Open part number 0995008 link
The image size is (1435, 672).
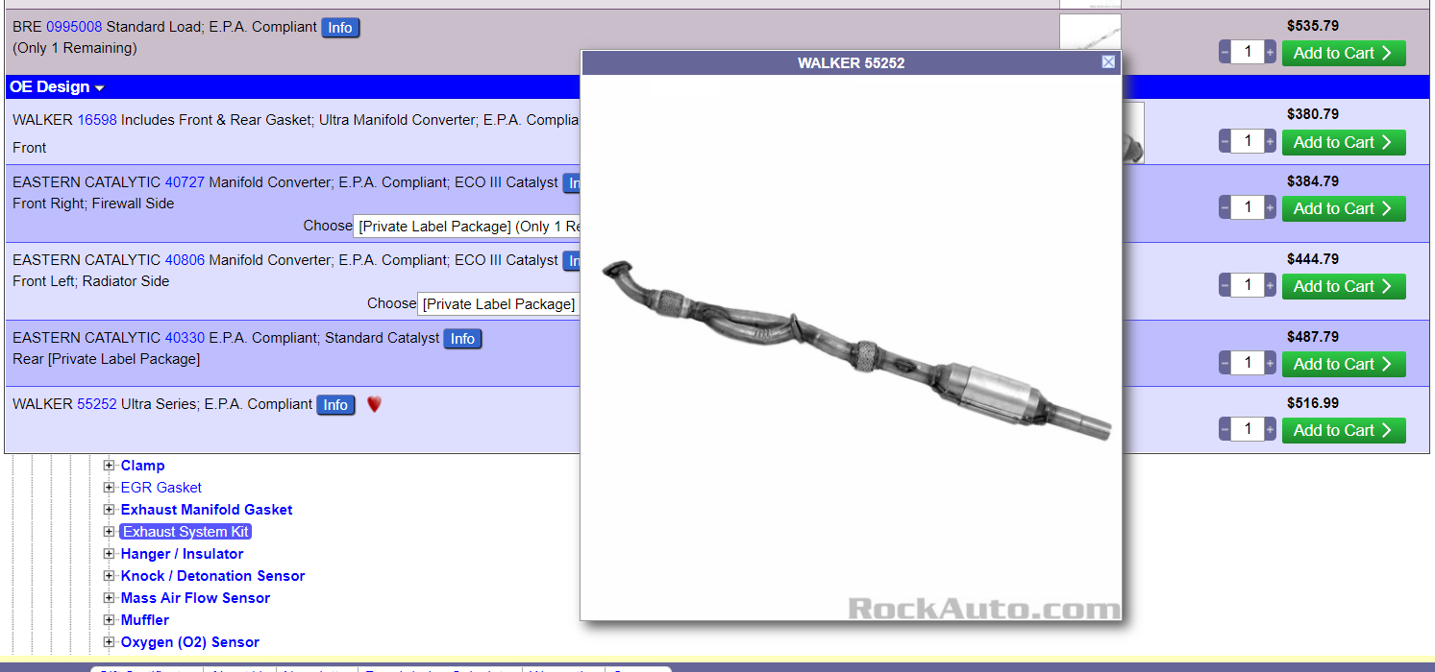tap(74, 27)
